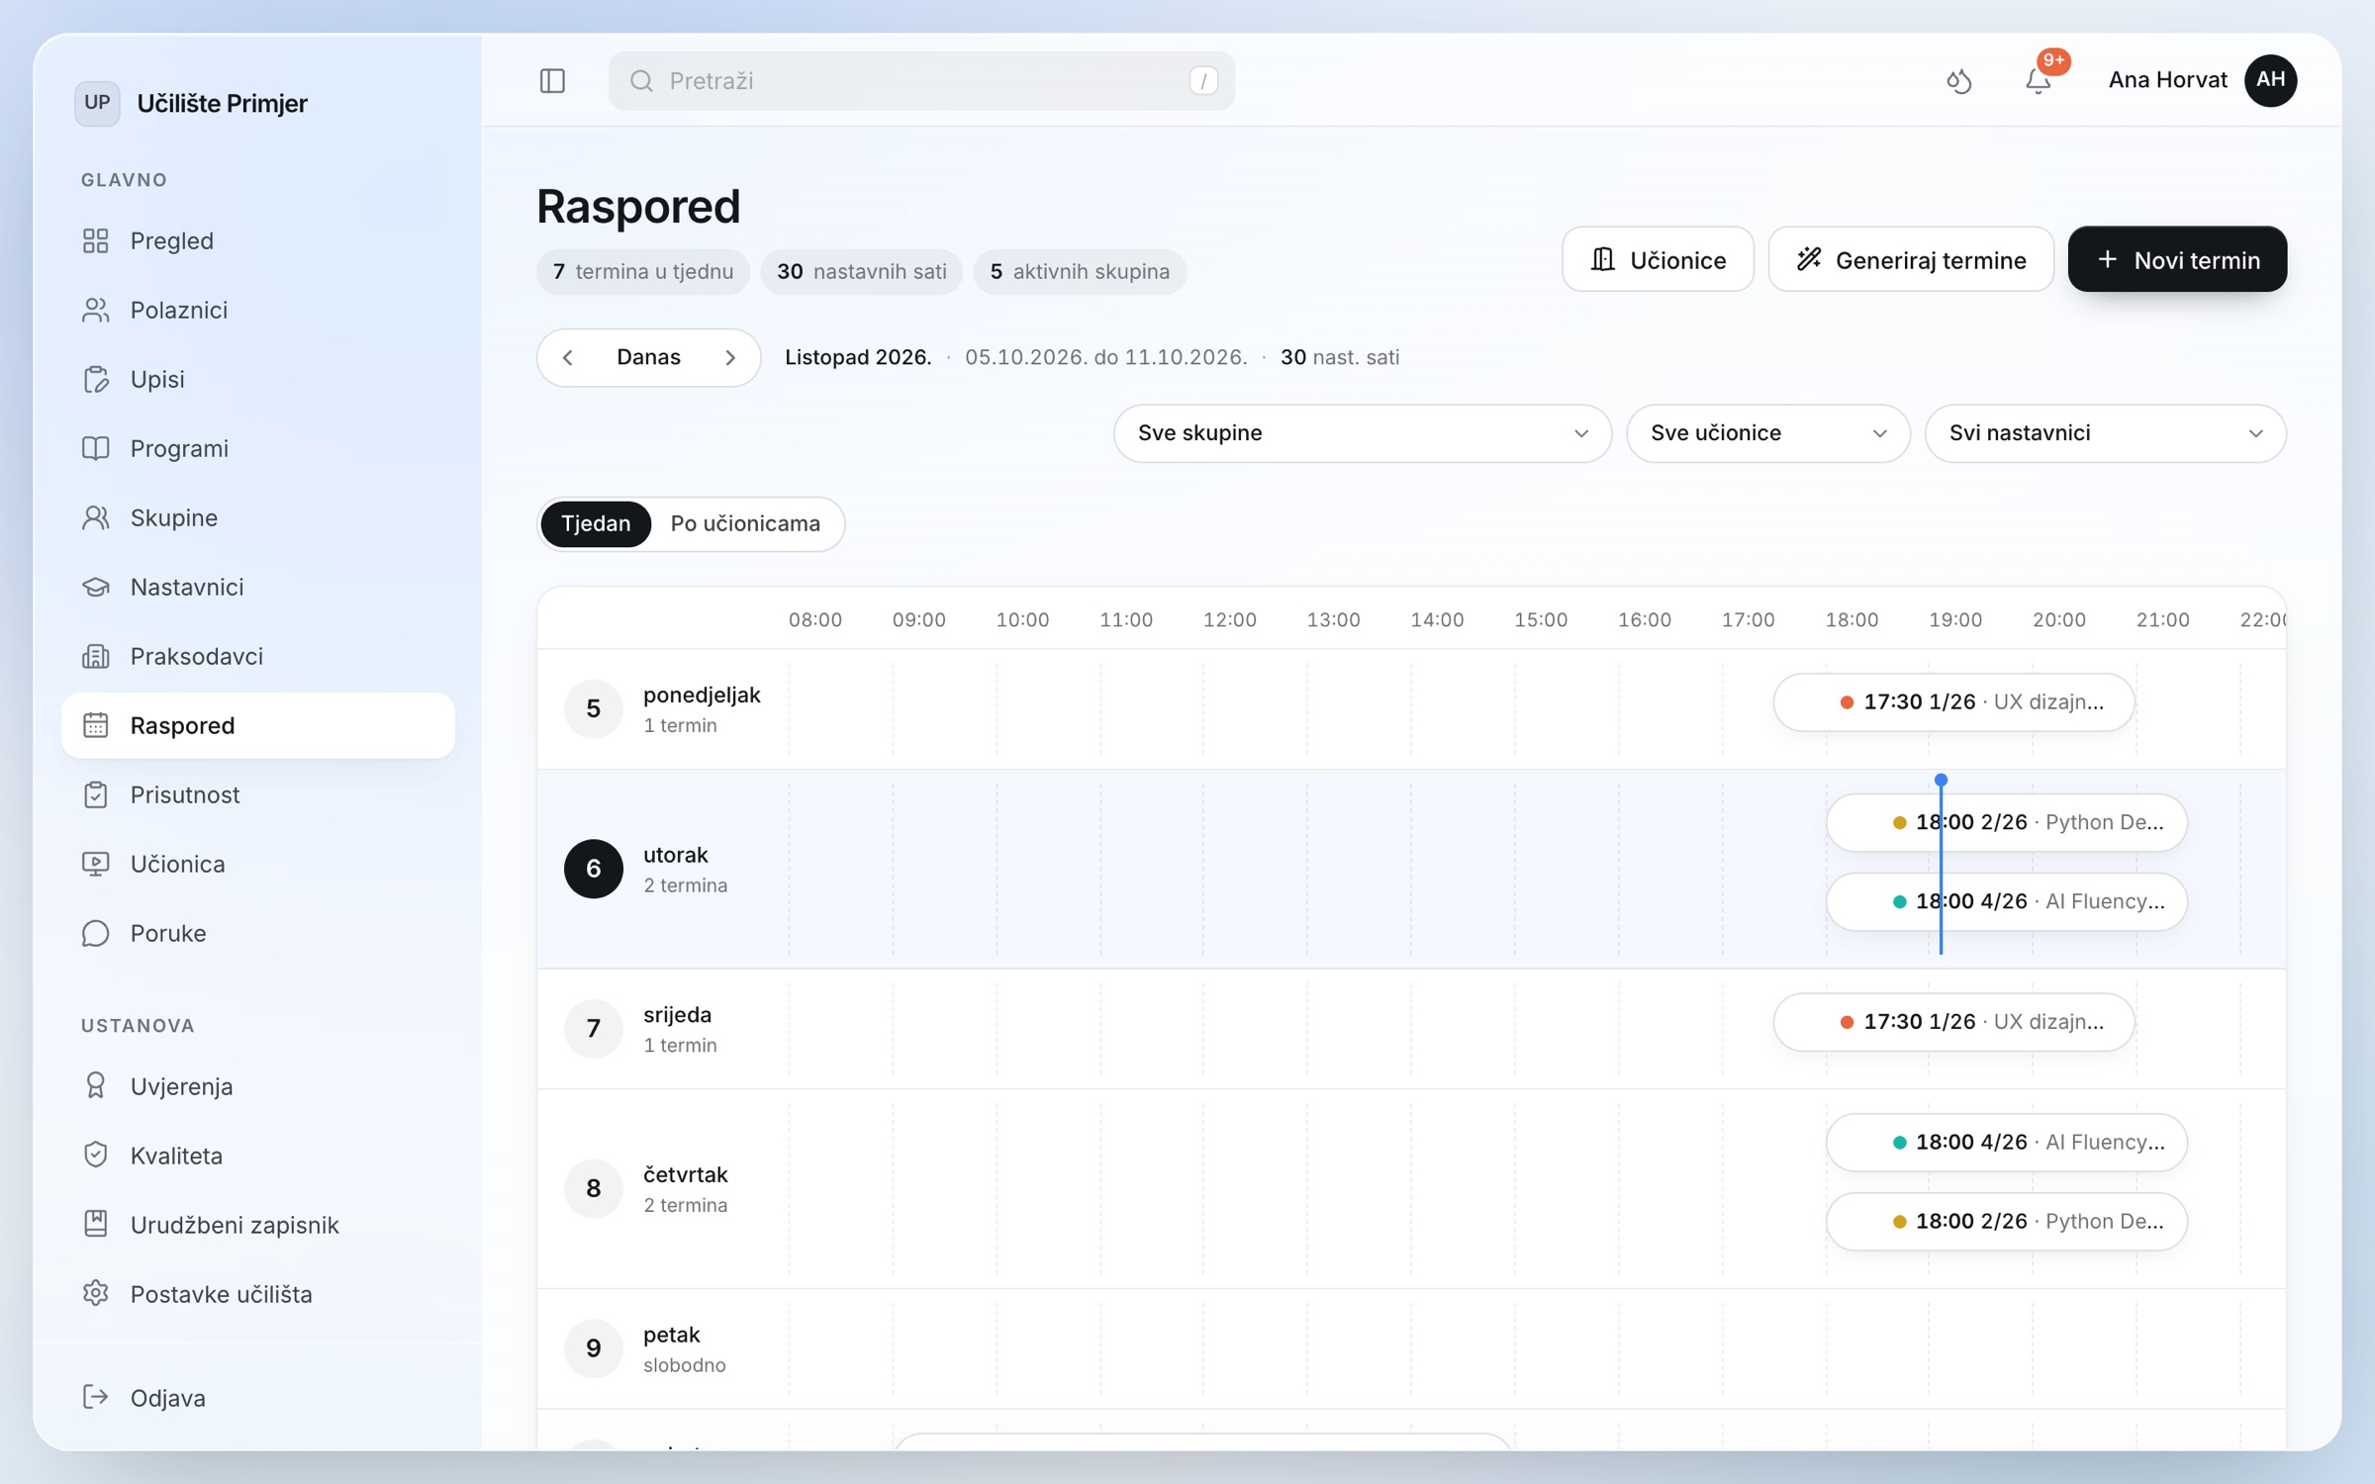The width and height of the screenshot is (2375, 1484).
Task: Click the theme droplet icon
Action: (x=1958, y=80)
